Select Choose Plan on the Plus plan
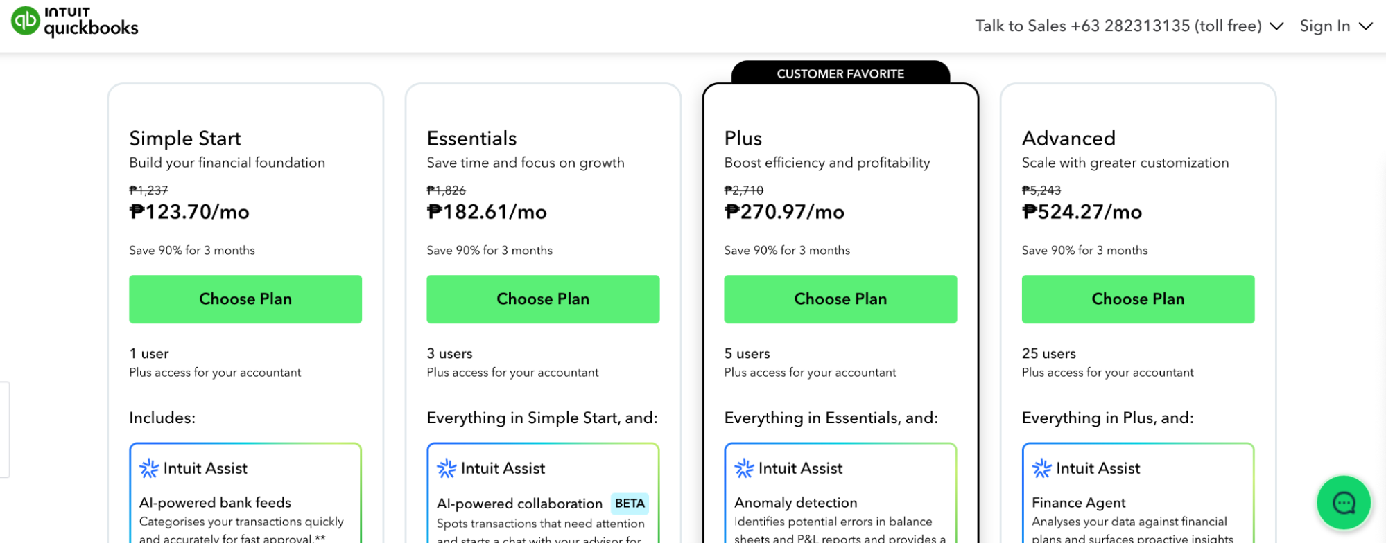1386x543 pixels. (x=840, y=299)
